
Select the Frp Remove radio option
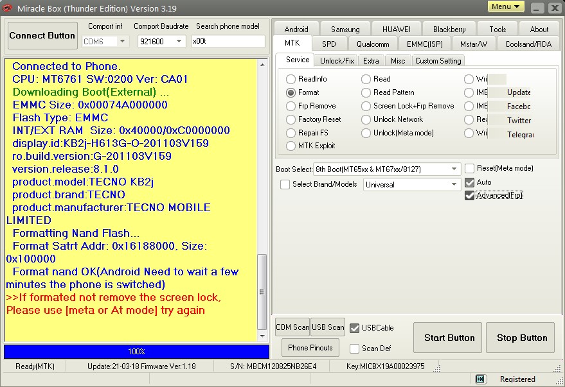click(291, 106)
